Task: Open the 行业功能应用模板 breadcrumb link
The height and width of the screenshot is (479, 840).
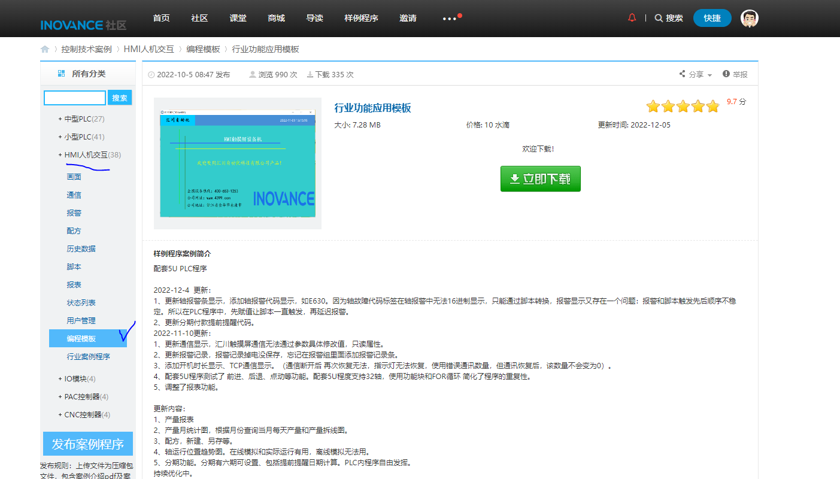Action: [x=265, y=49]
